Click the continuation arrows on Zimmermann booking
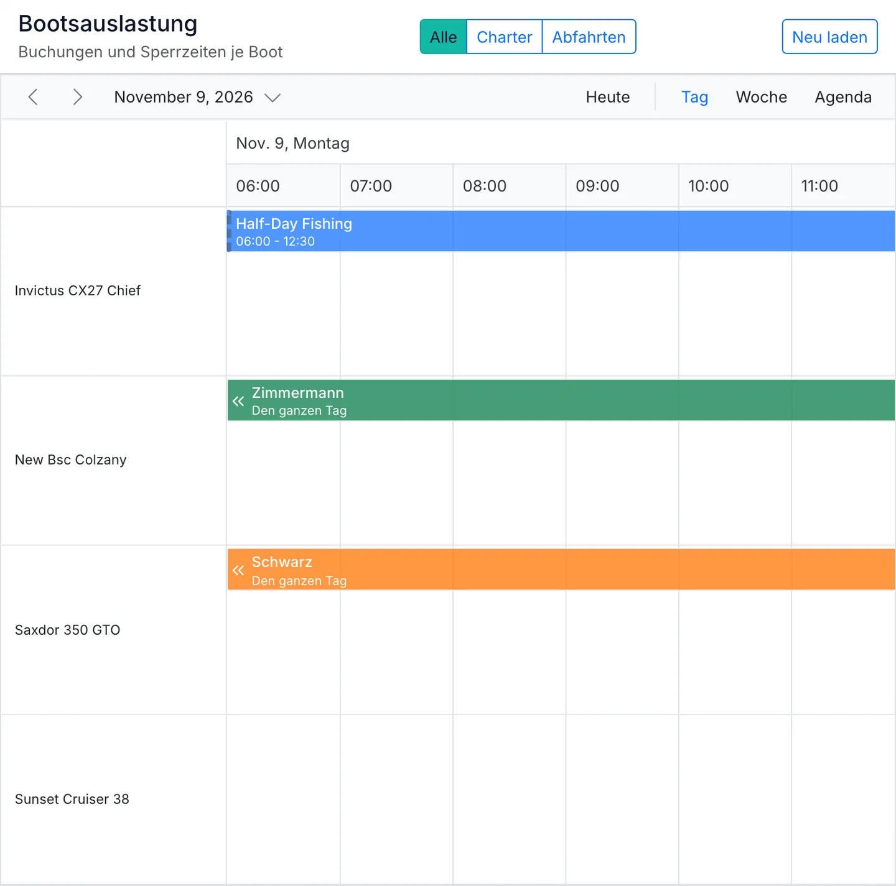Image resolution: width=896 pixels, height=886 pixels. pyautogui.click(x=238, y=401)
